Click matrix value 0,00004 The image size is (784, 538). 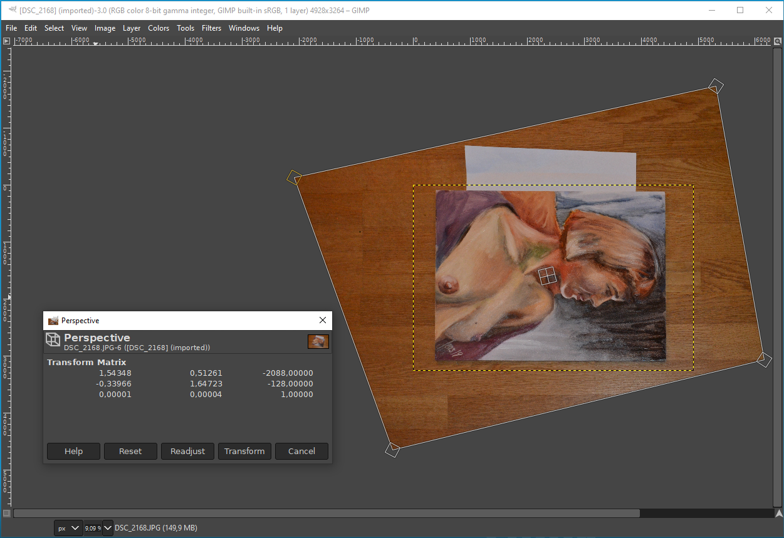206,395
